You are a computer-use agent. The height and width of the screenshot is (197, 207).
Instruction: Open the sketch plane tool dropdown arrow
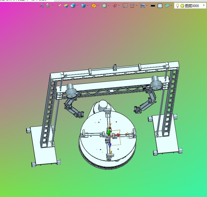coord(53,6)
